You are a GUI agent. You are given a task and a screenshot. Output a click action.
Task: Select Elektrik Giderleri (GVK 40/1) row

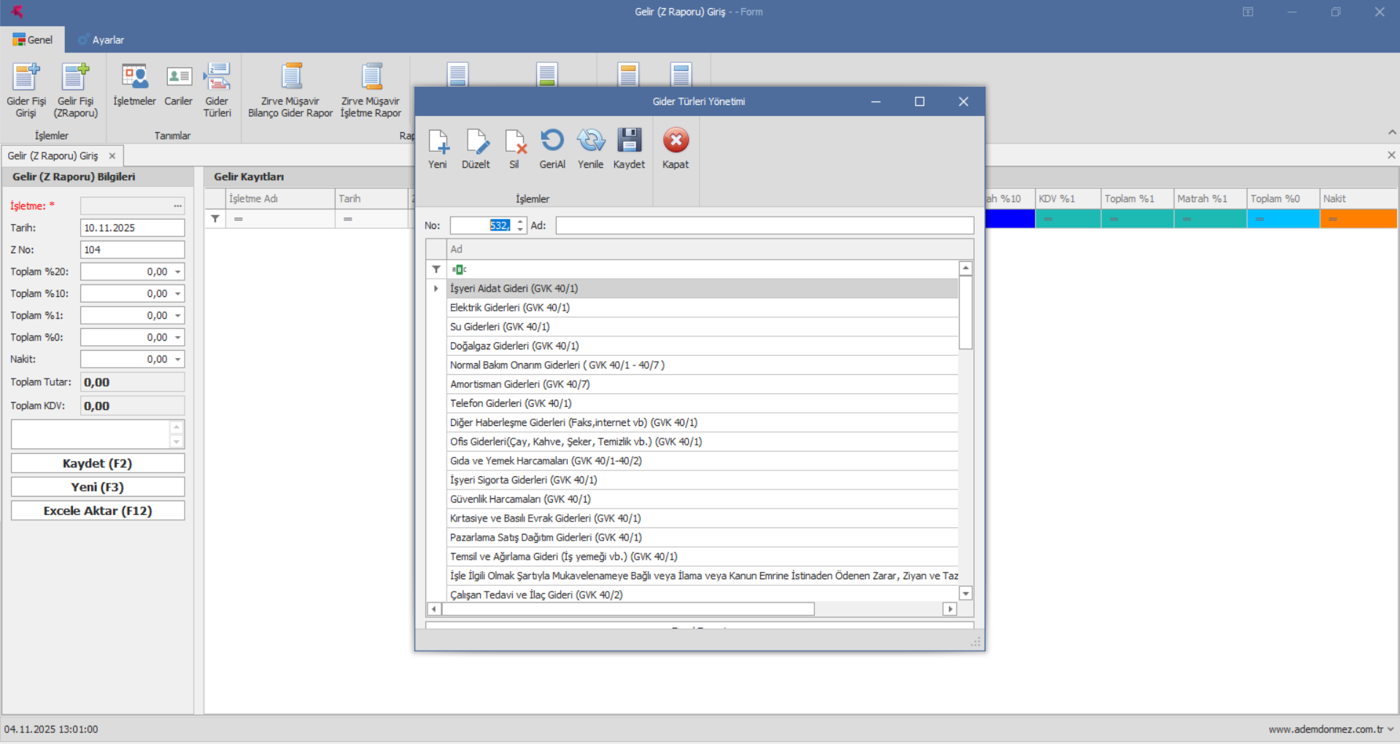point(509,308)
